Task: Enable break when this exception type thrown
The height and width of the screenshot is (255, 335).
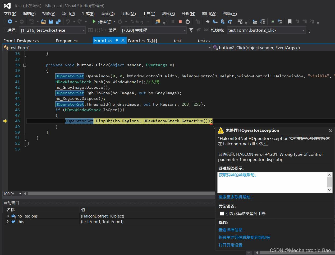Action: pyautogui.click(x=222, y=214)
